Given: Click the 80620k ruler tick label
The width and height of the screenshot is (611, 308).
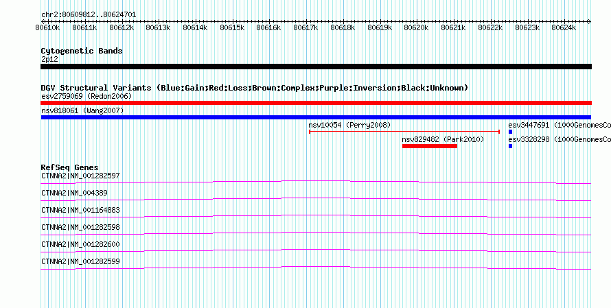Looking at the screenshot, I should coord(416,27).
